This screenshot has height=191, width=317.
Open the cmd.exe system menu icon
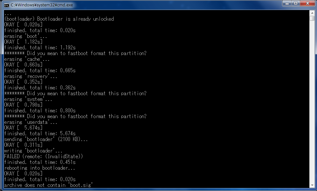coord(6,5)
